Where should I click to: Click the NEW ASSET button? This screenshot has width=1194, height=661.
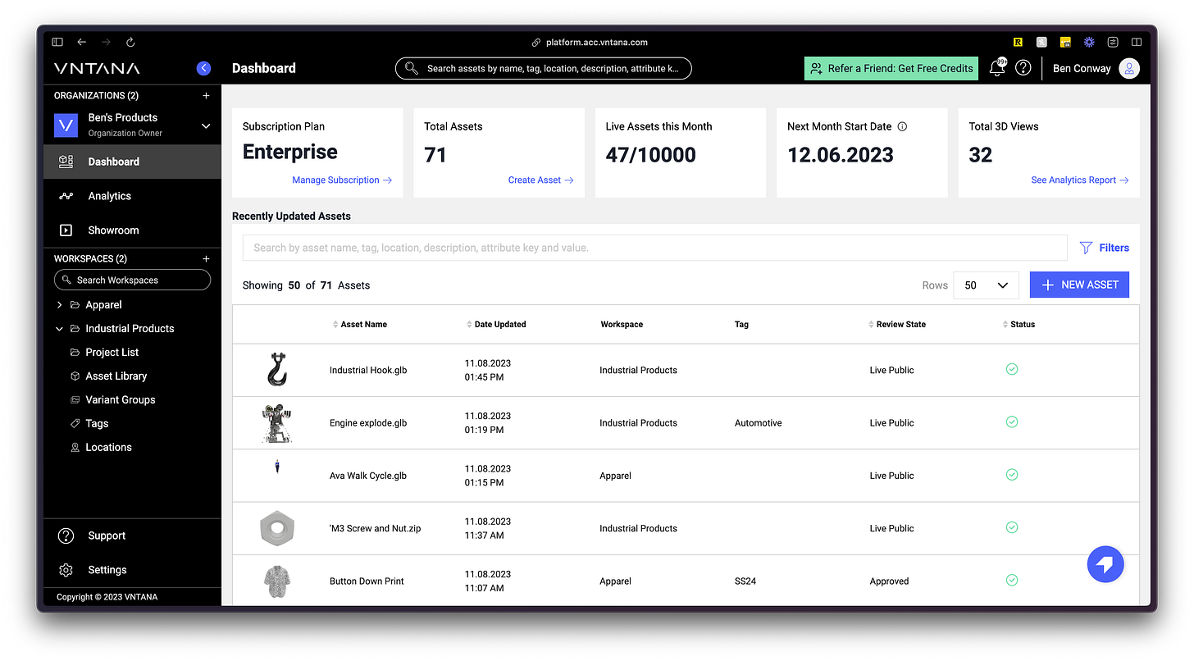coord(1079,285)
